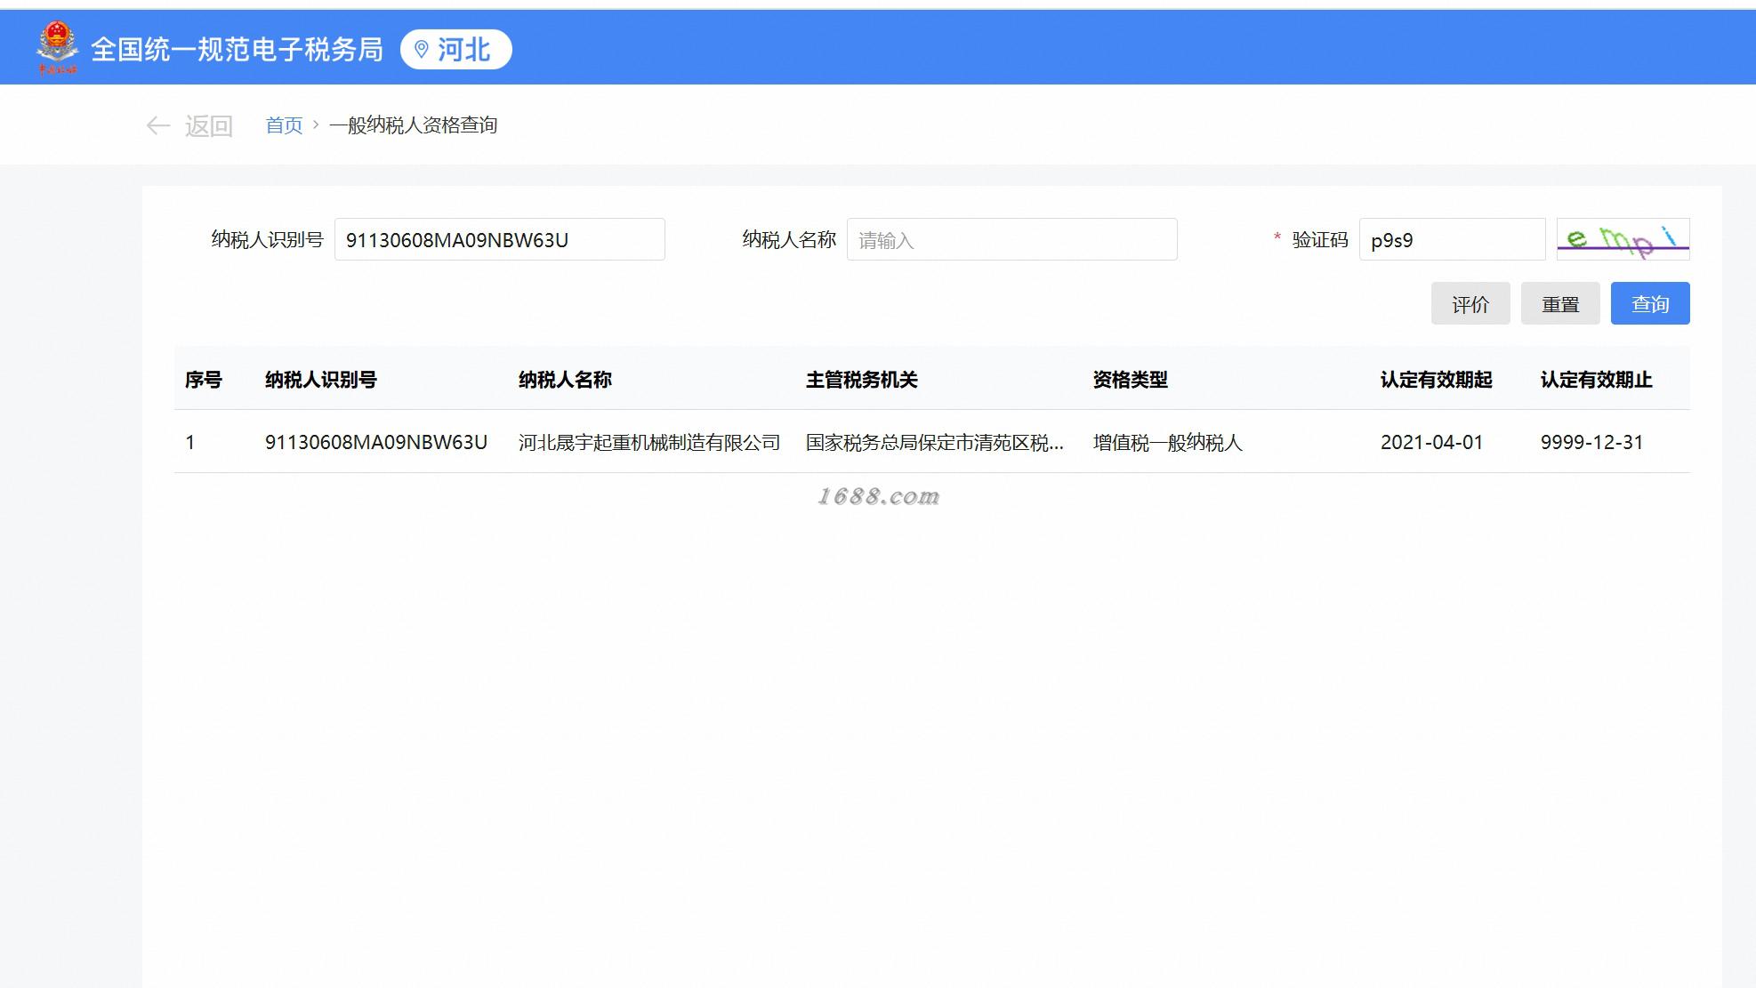Image resolution: width=1756 pixels, height=988 pixels.
Task: Click the 纳税人名称 input box
Action: [x=1011, y=240]
